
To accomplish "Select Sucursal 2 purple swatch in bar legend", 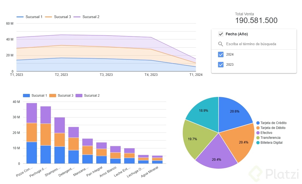I will coord(79,96).
